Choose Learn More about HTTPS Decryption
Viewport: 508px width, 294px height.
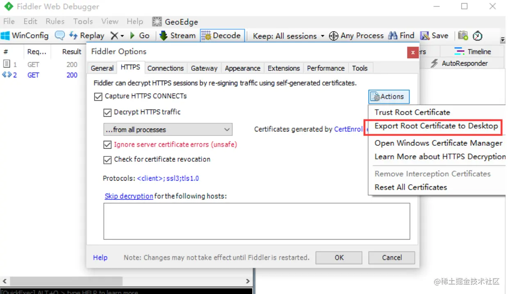point(439,156)
